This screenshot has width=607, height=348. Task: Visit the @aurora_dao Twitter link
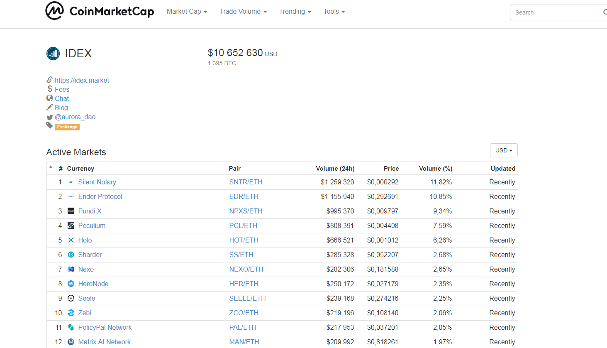tap(75, 117)
